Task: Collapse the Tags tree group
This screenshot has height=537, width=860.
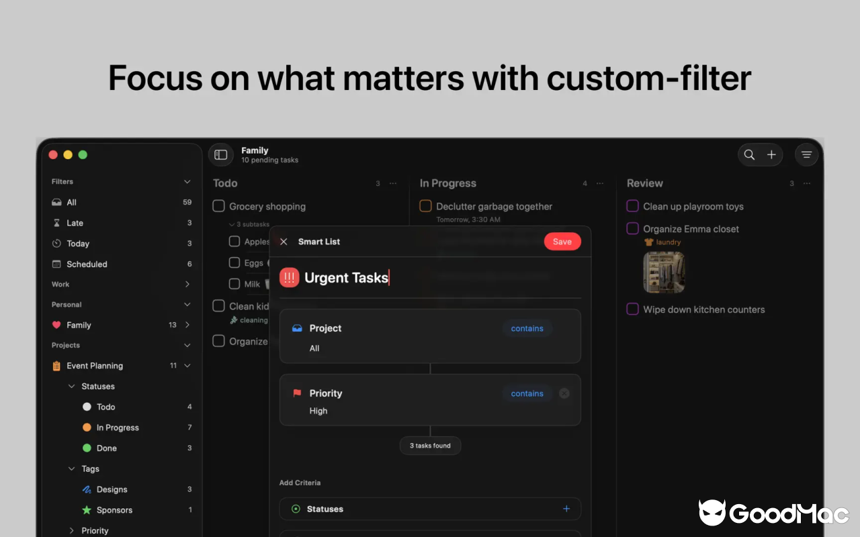Action: point(72,469)
